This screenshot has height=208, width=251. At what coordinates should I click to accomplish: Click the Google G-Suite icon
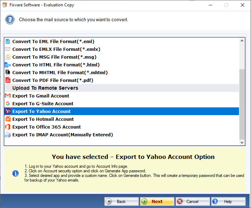coord(8,103)
